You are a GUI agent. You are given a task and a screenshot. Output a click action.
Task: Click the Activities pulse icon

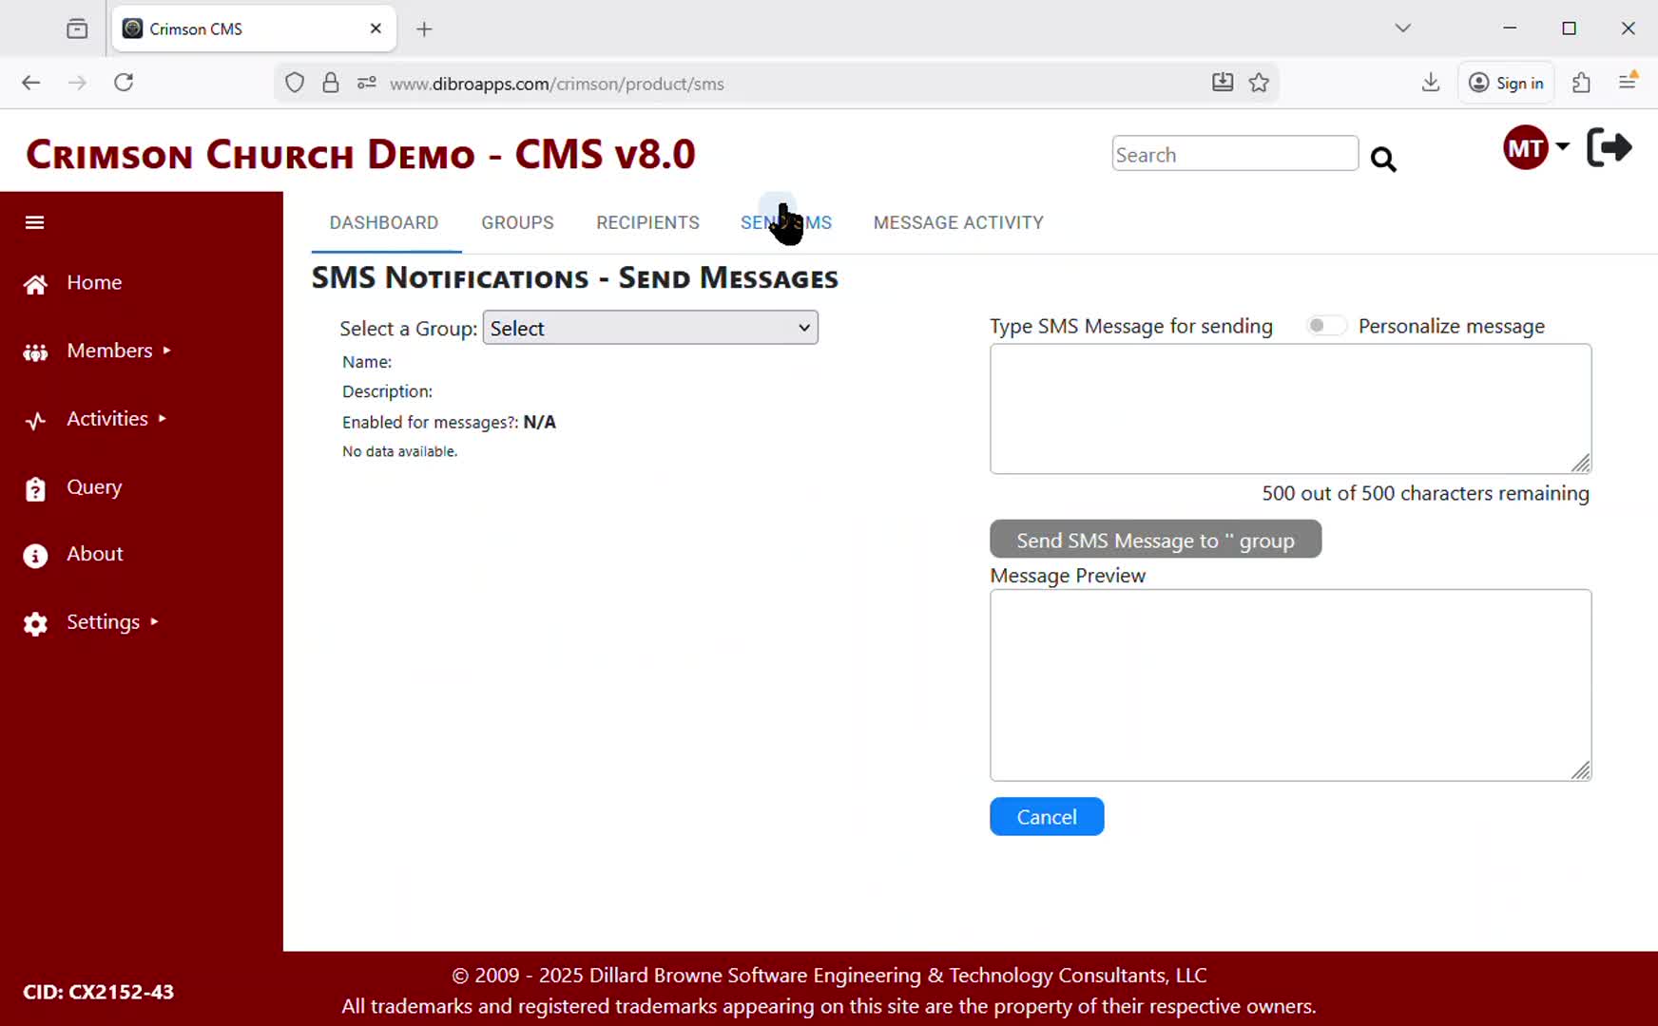tap(35, 420)
